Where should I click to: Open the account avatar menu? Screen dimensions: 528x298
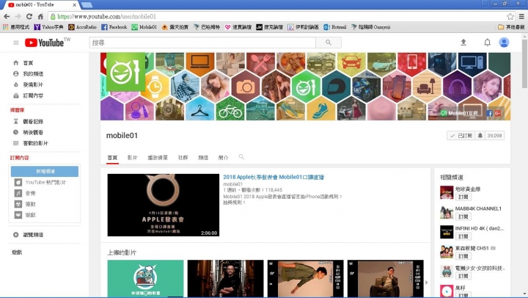(504, 43)
